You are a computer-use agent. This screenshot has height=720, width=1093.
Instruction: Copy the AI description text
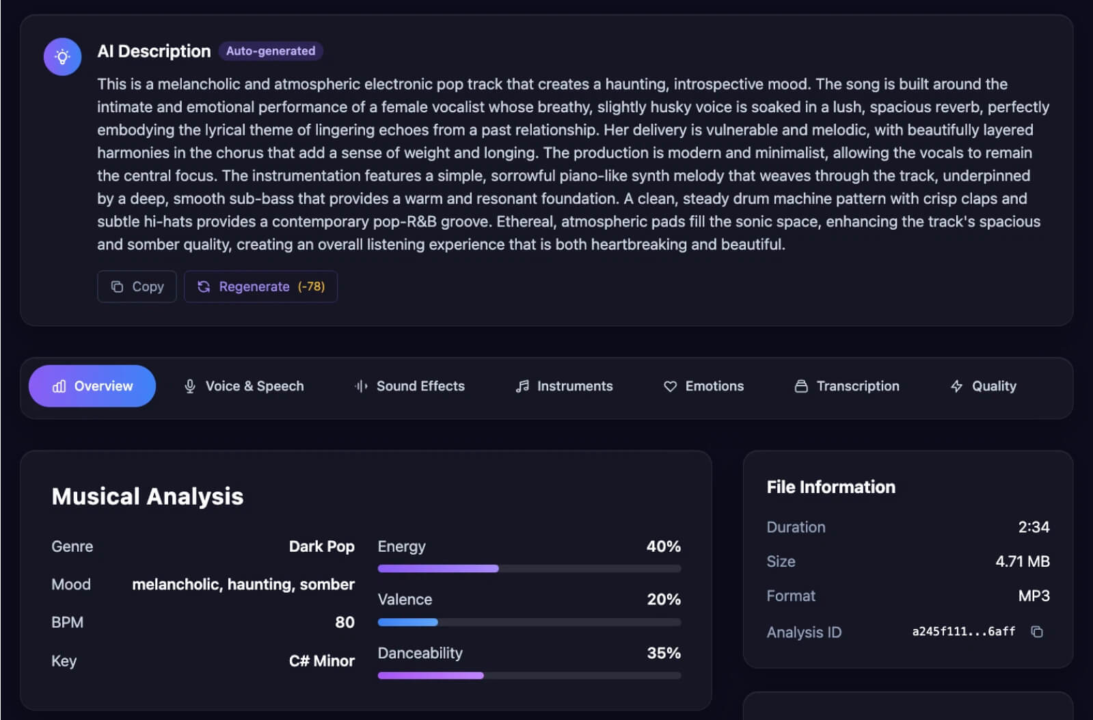pos(137,286)
